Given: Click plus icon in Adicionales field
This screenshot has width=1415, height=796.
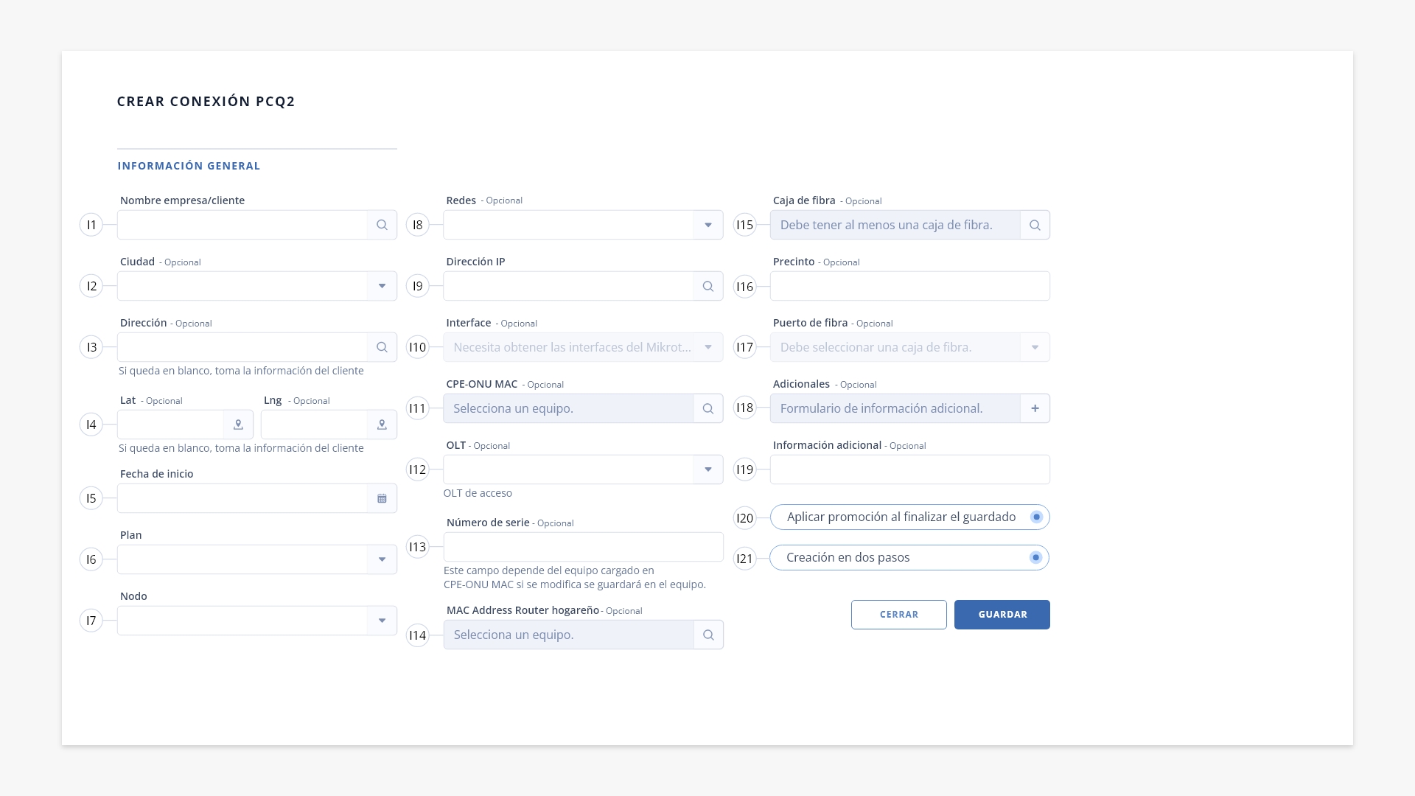Looking at the screenshot, I should (1035, 408).
